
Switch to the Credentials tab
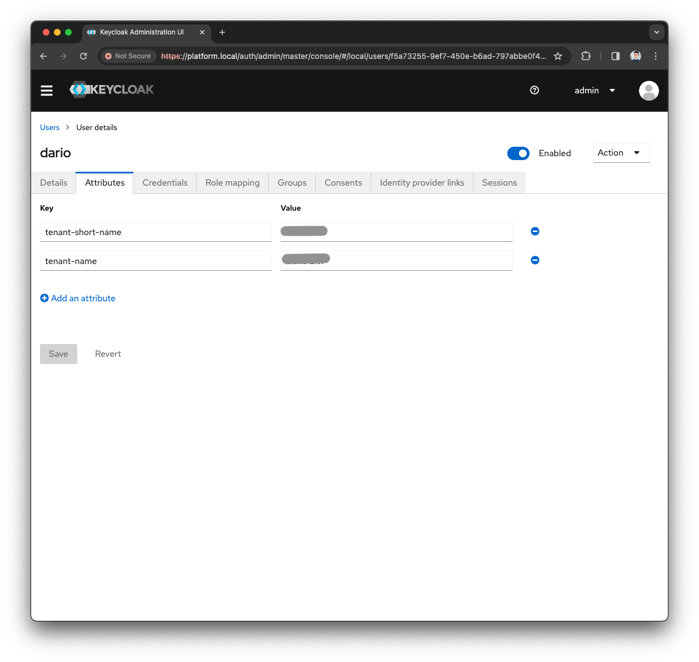coord(165,182)
